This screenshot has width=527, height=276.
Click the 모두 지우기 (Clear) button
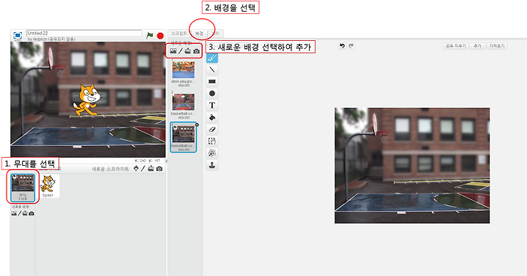[456, 46]
